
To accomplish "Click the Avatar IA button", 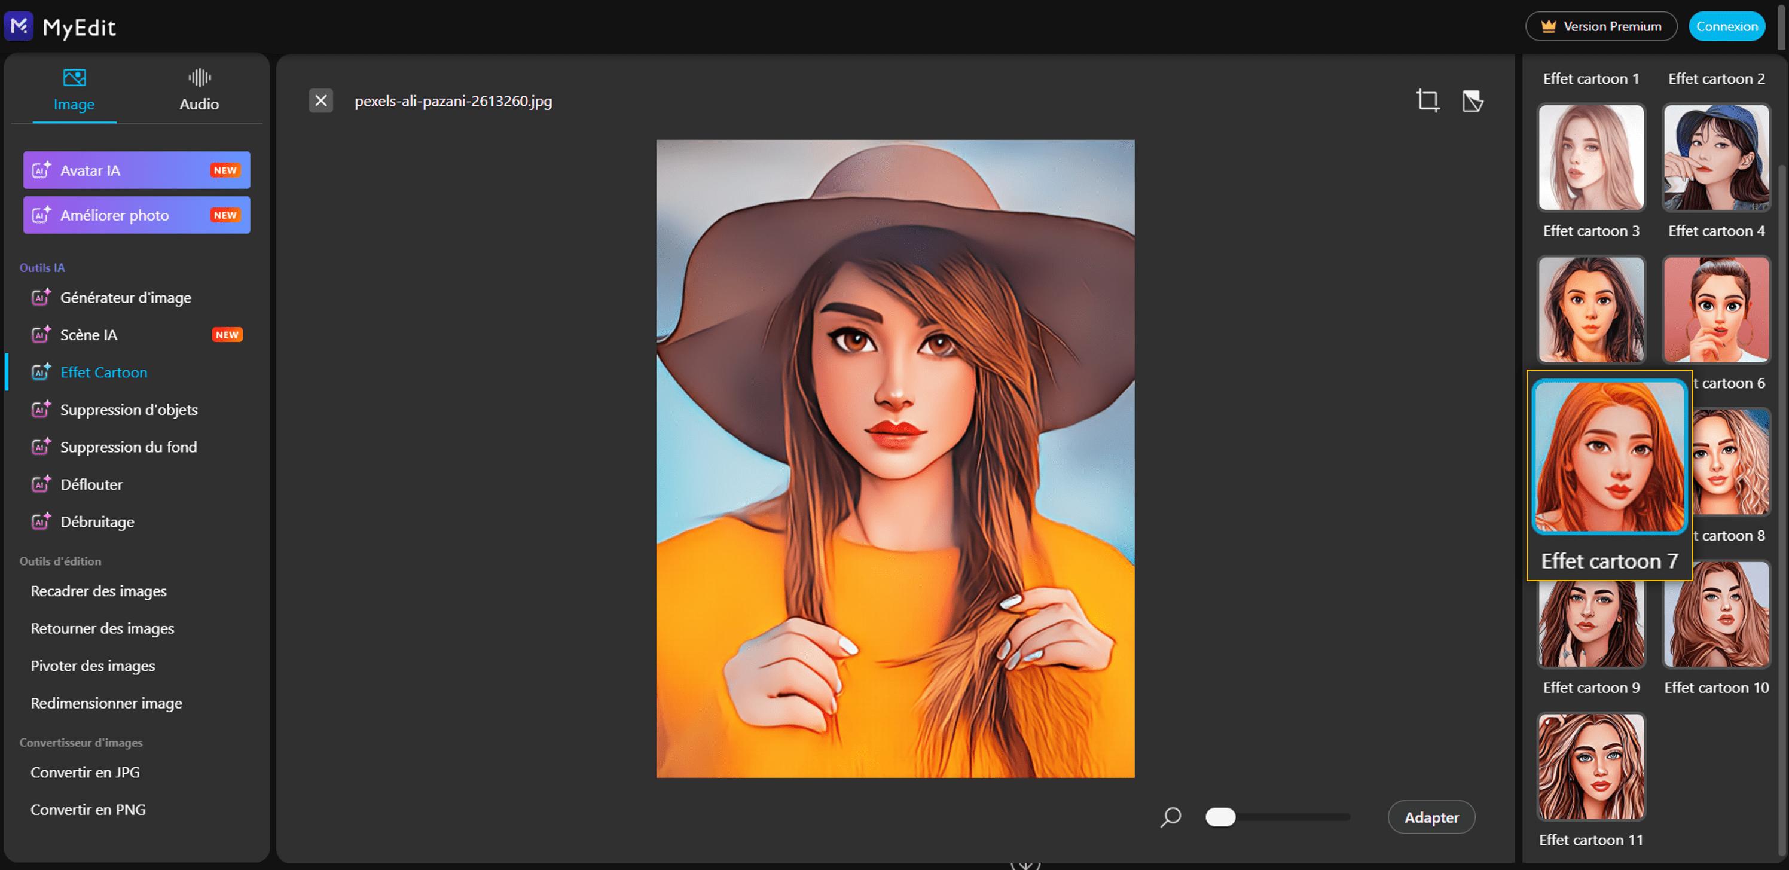I will (x=137, y=170).
